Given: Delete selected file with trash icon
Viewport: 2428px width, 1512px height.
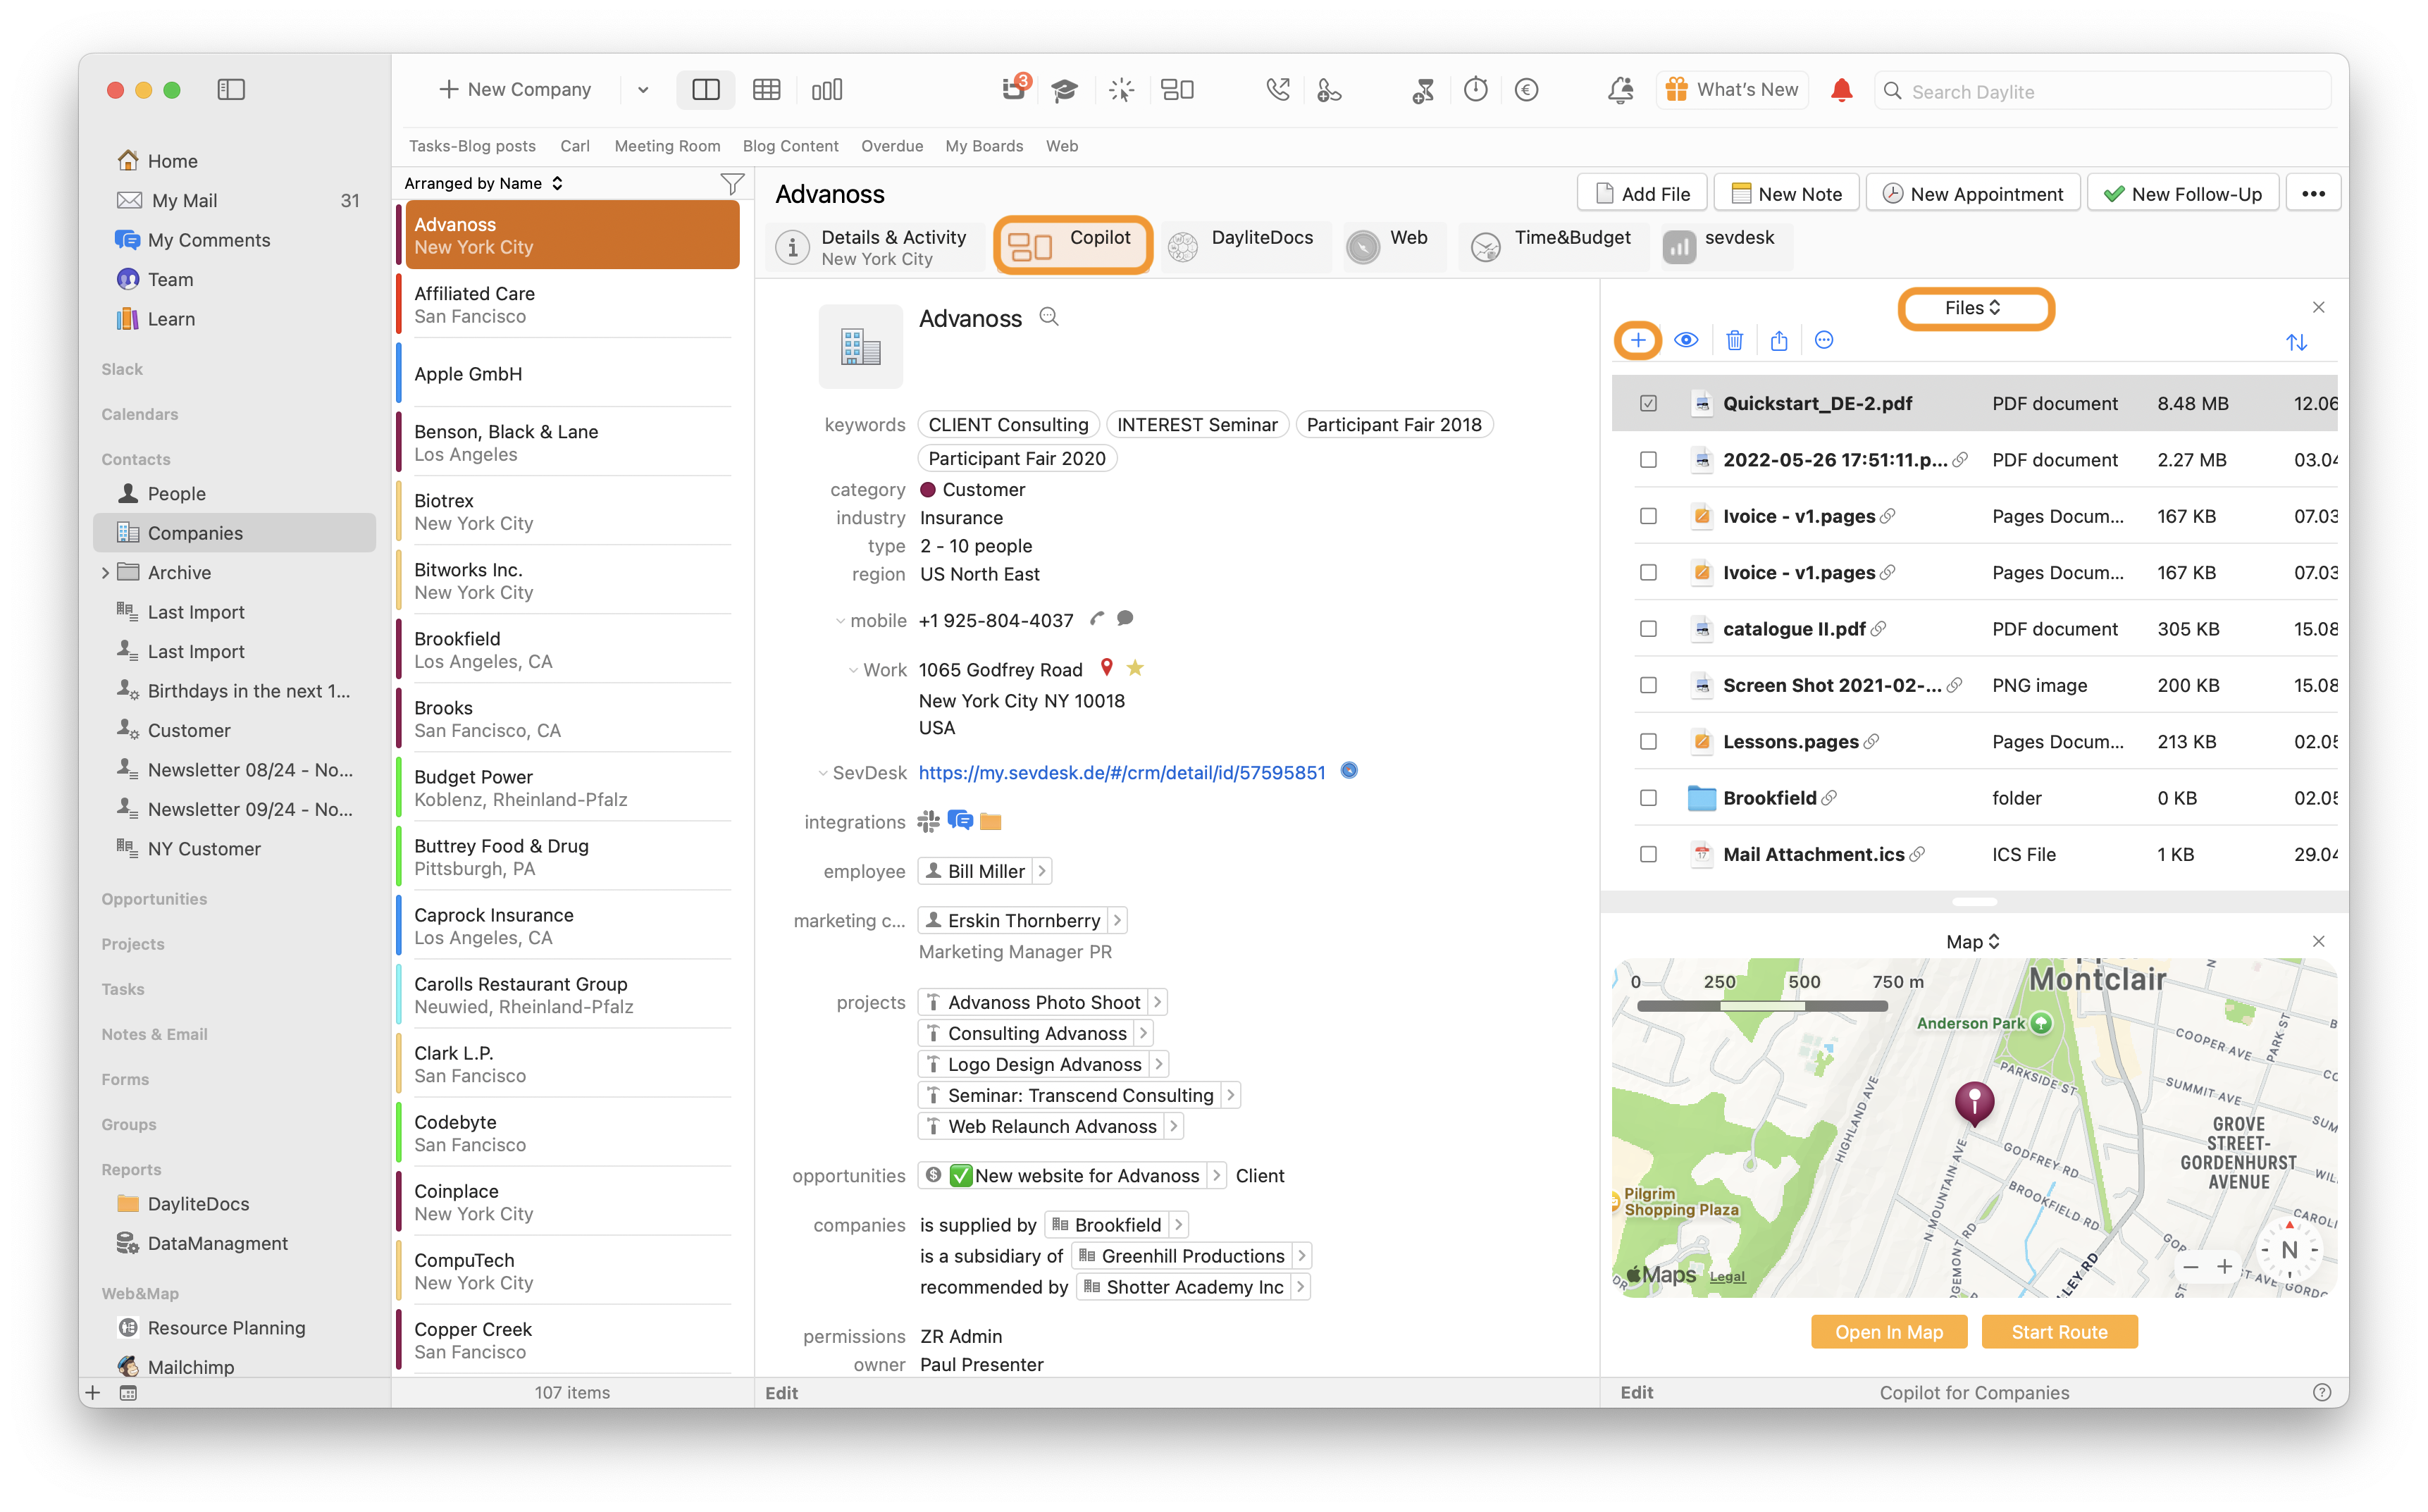Looking at the screenshot, I should [x=1734, y=341].
